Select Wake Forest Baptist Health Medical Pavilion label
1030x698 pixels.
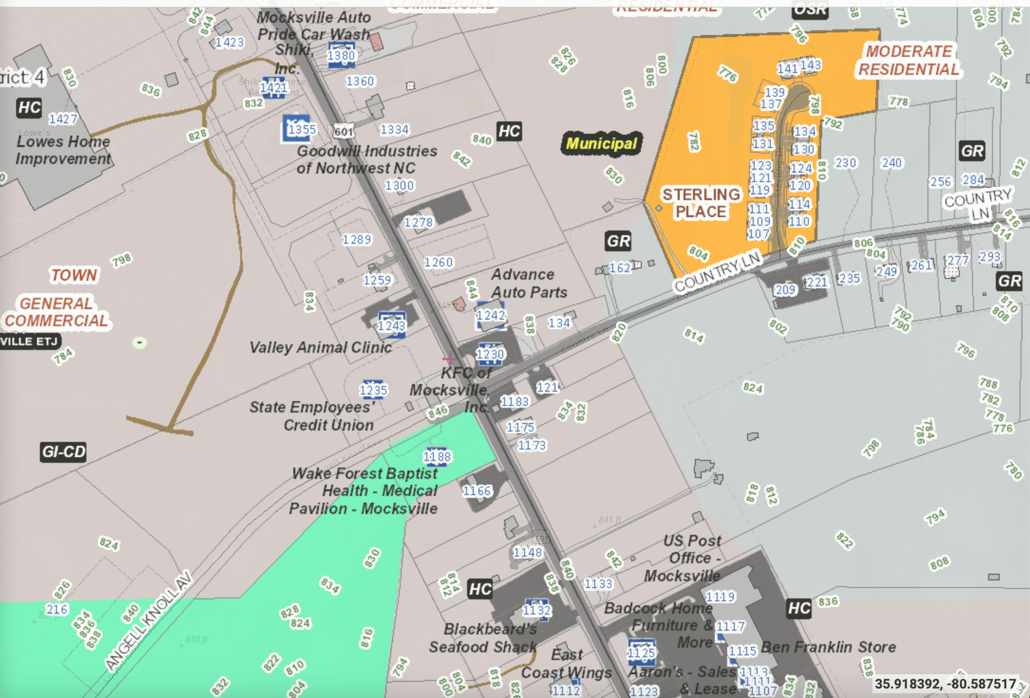coord(364,491)
